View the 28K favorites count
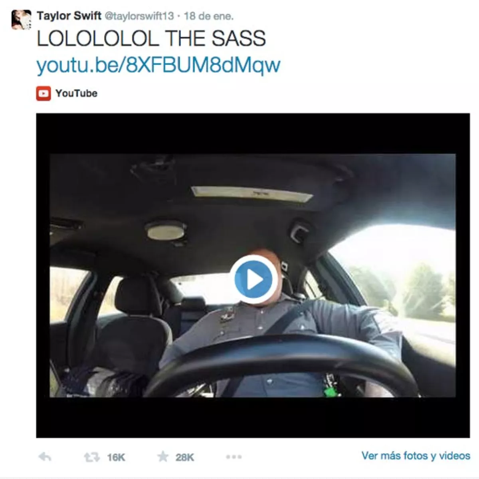Screen dimensions: 479x479 pyautogui.click(x=185, y=457)
